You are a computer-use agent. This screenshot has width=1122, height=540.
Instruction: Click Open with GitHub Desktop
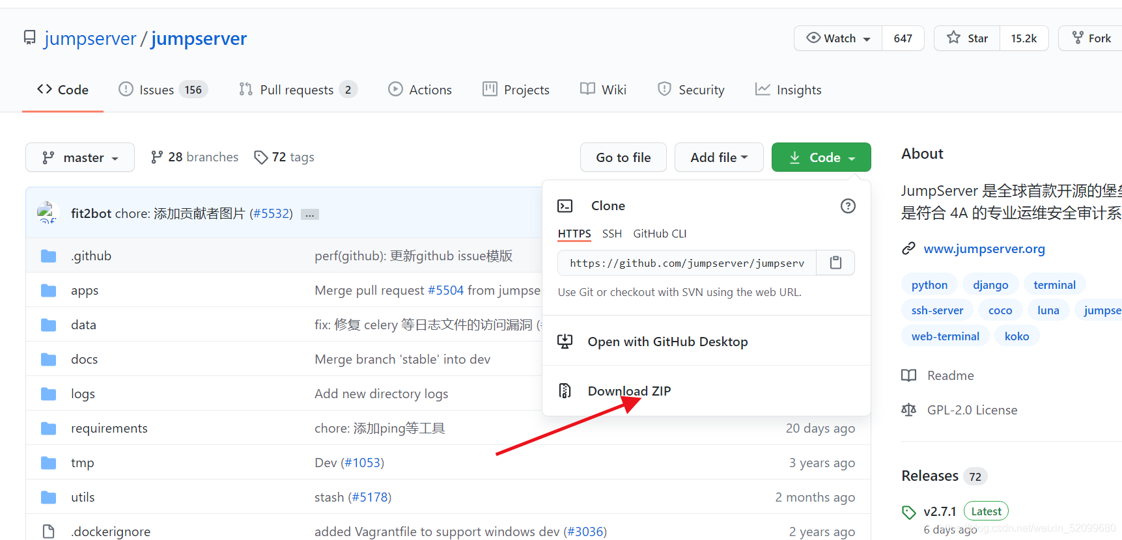click(667, 342)
